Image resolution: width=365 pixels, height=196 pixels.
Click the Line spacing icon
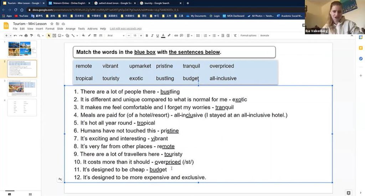tap(198, 36)
